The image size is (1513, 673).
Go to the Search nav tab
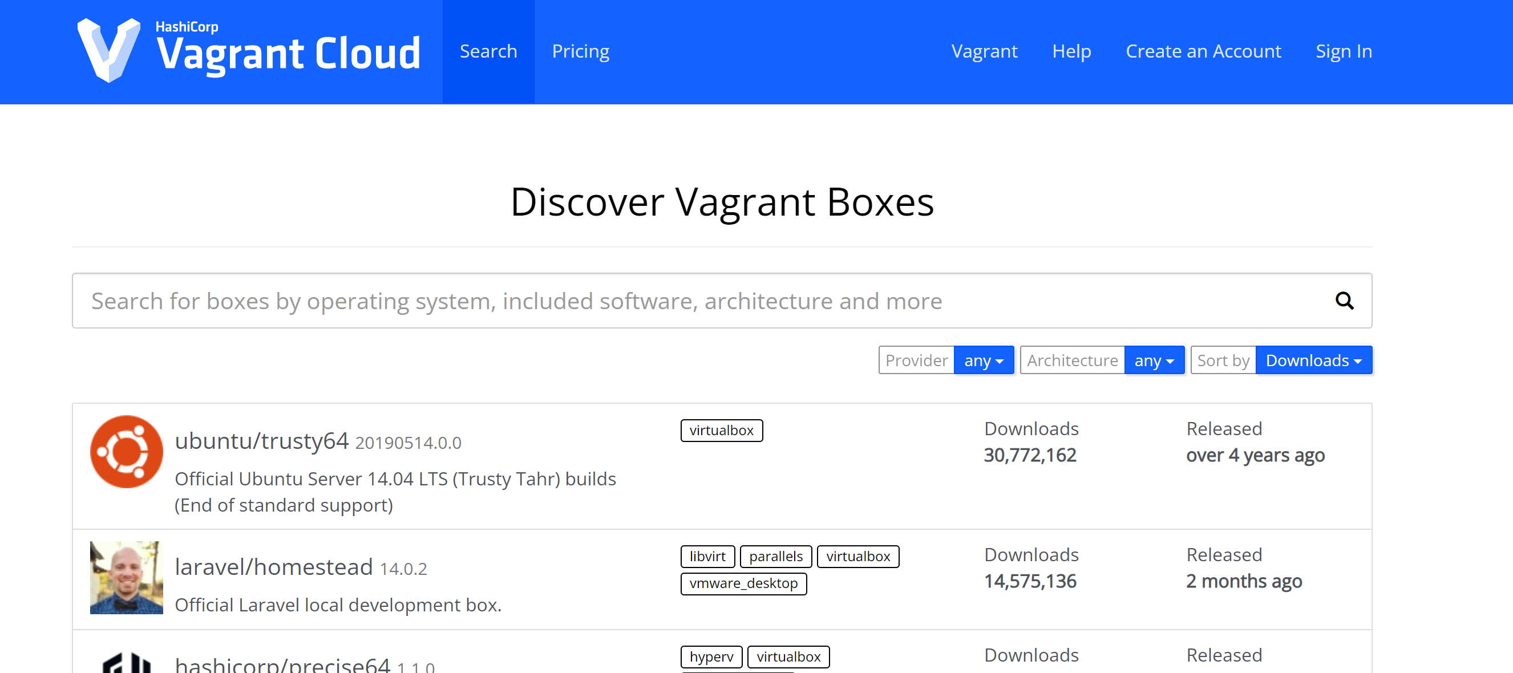point(488,52)
